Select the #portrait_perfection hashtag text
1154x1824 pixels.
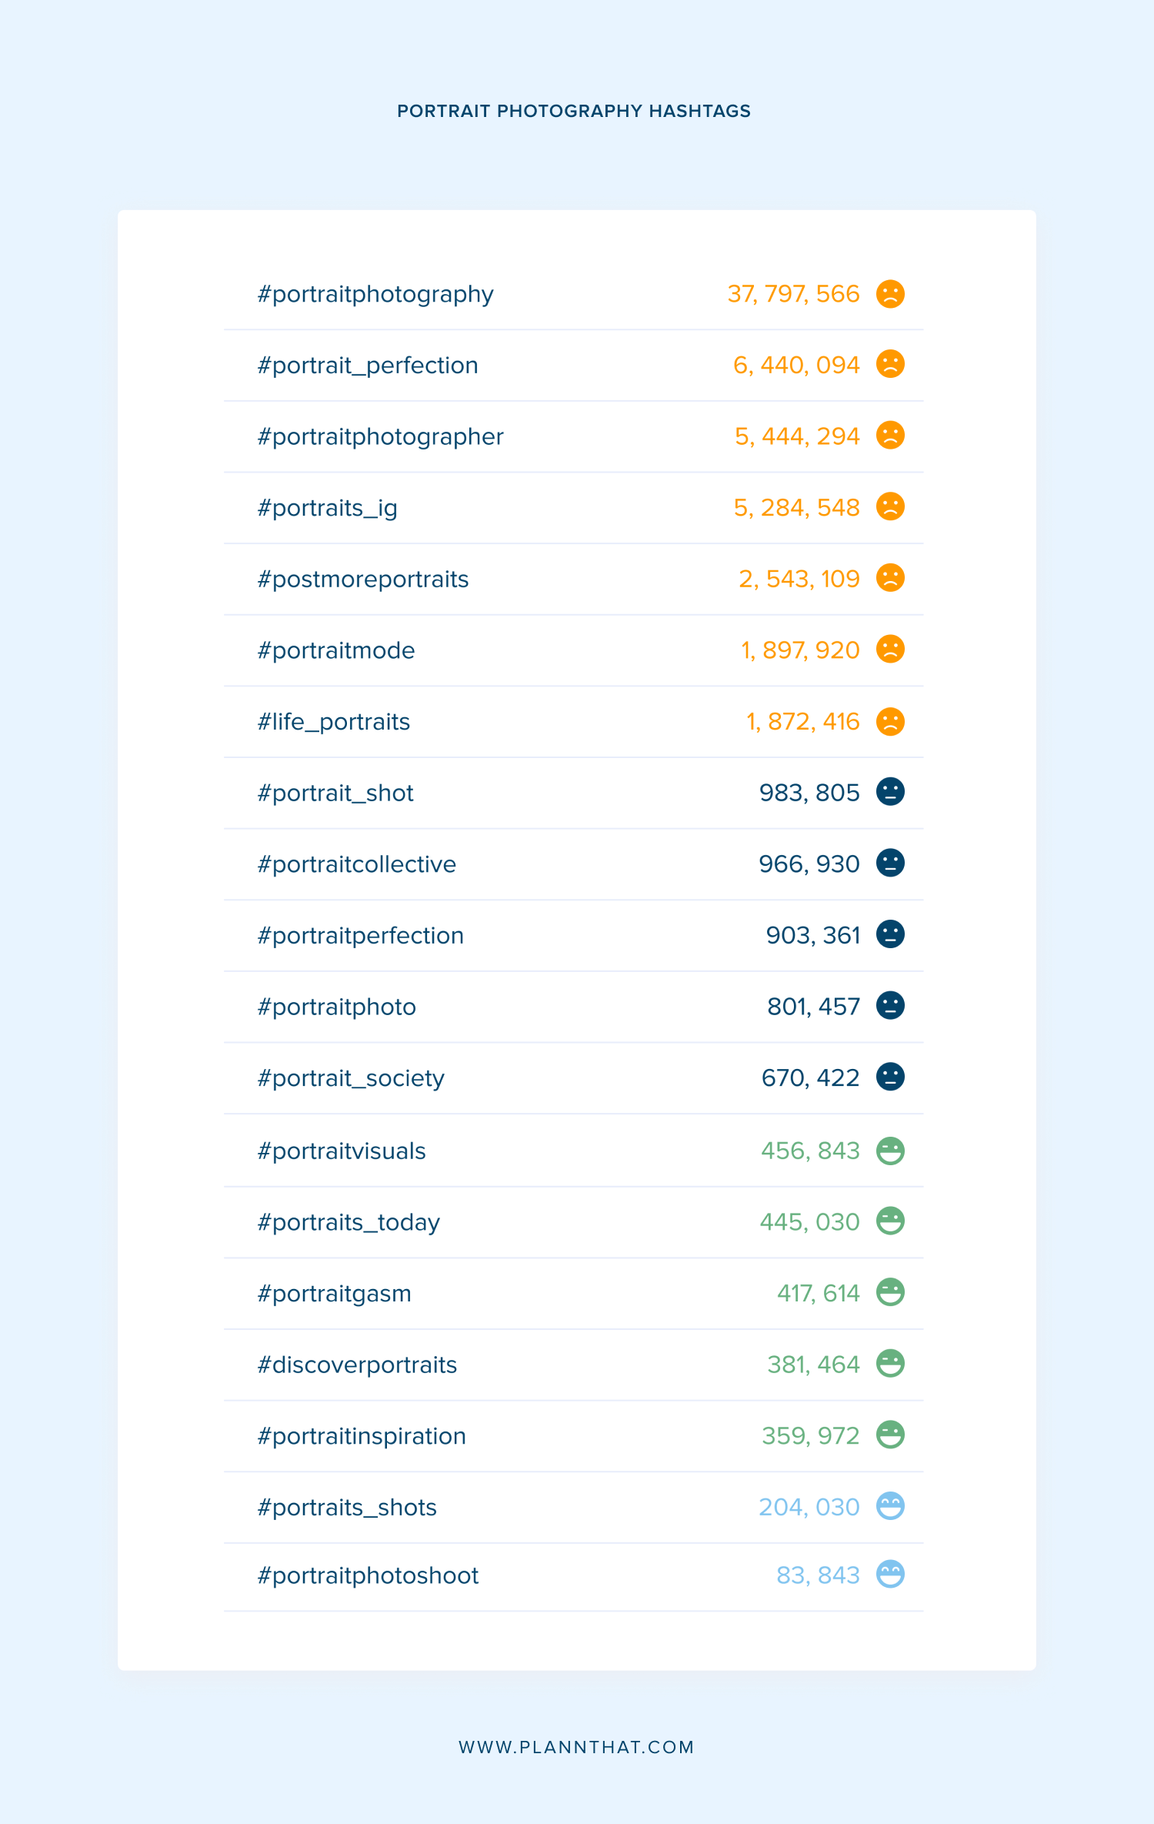[368, 366]
